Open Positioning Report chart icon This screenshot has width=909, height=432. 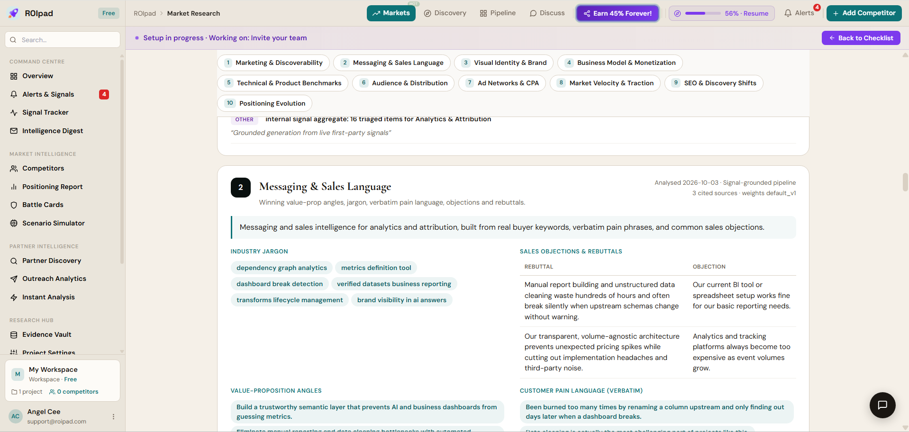[14, 187]
